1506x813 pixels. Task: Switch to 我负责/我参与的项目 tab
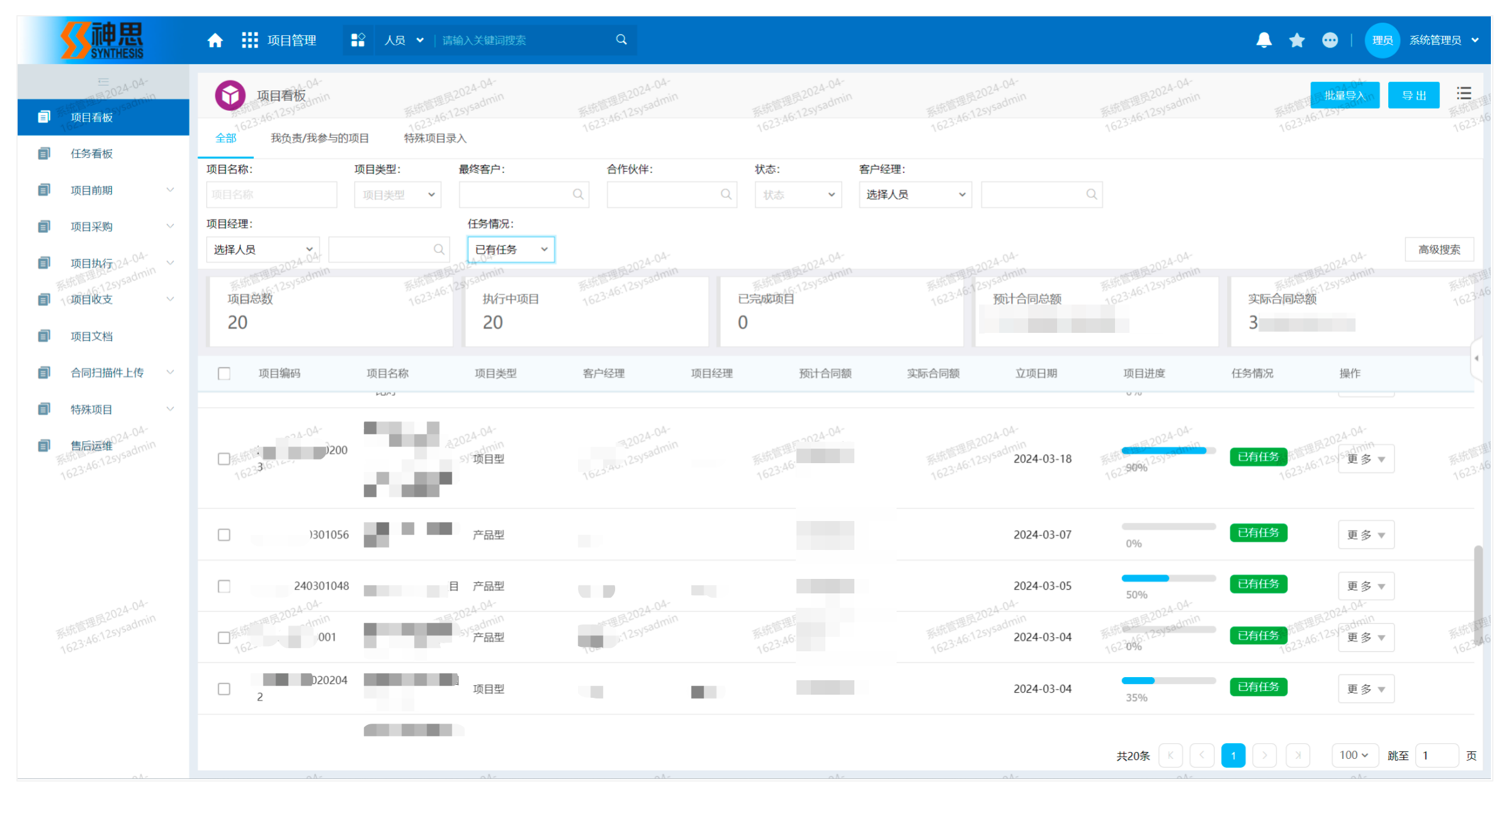click(x=320, y=138)
